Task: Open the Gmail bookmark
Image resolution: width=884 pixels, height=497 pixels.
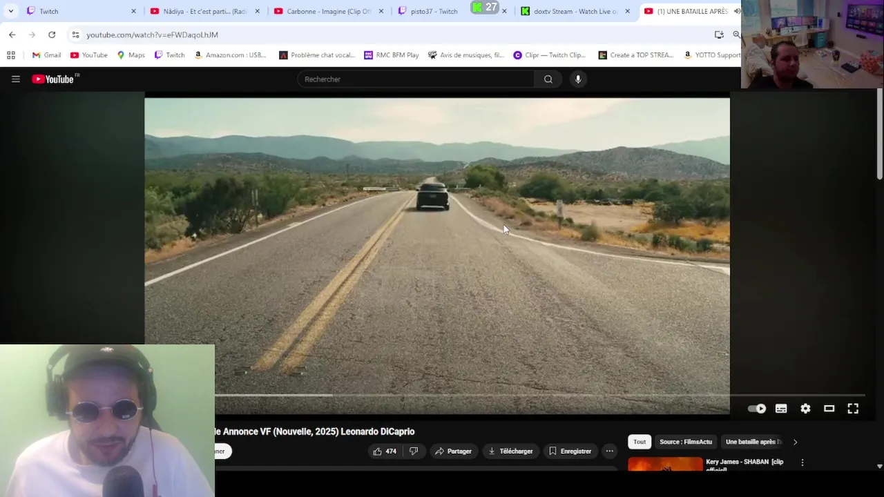Action: pyautogui.click(x=46, y=55)
